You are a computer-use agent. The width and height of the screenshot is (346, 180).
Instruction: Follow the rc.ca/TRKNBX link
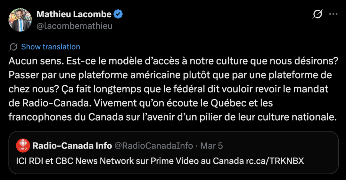coord(275,160)
